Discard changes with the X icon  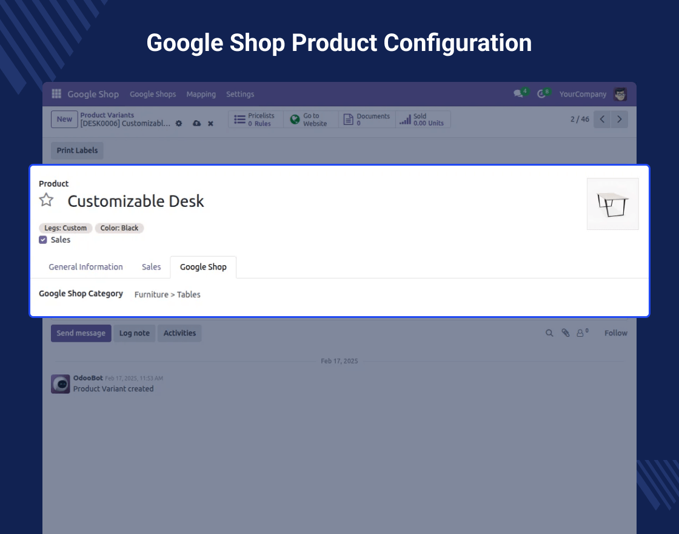tap(210, 124)
